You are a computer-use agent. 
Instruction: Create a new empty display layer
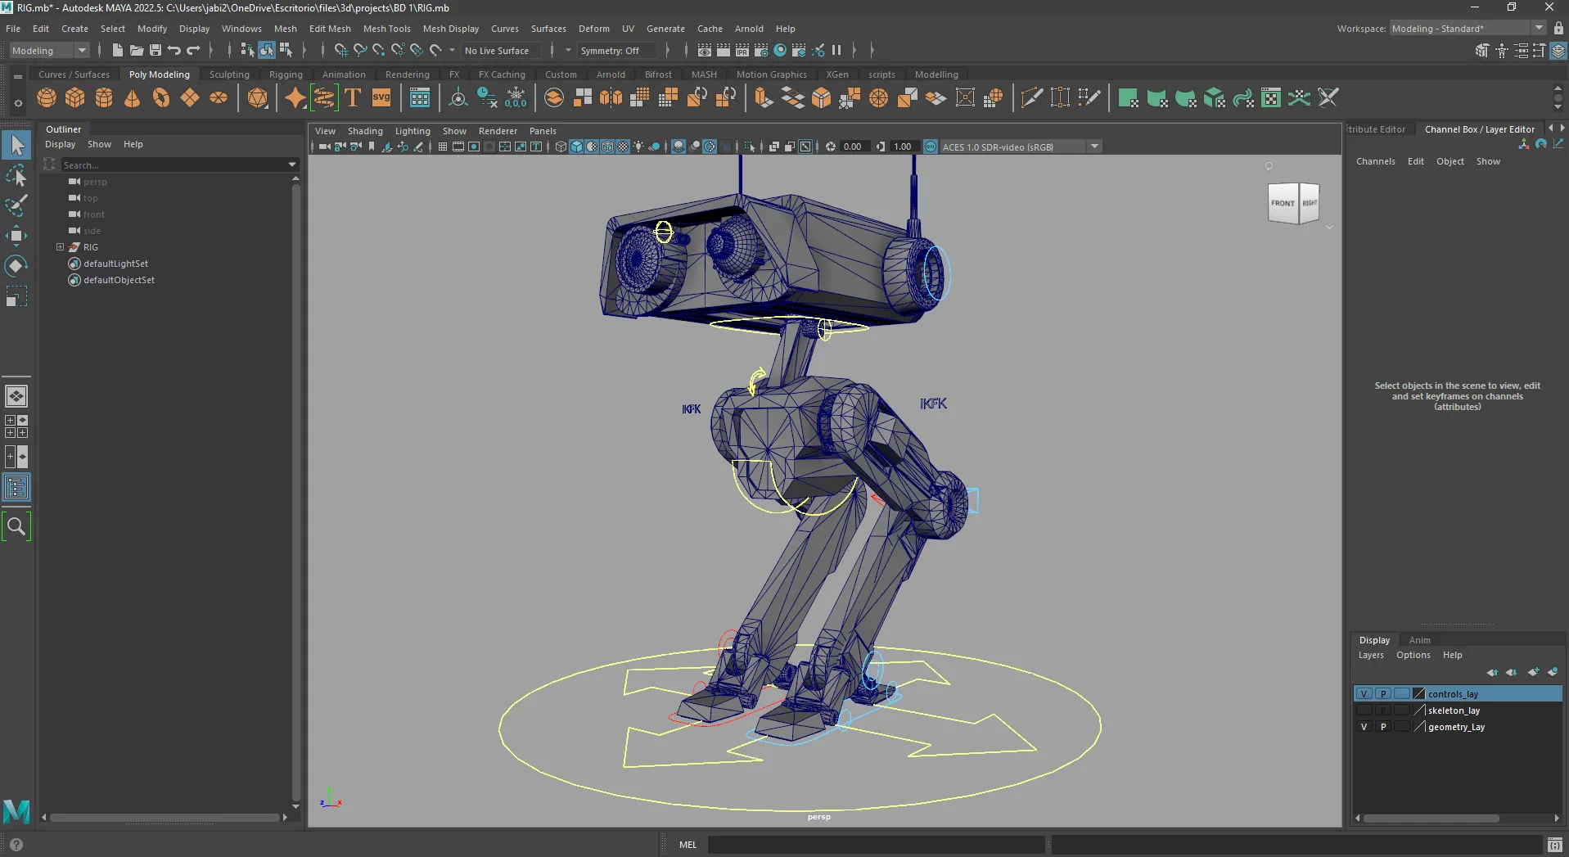click(x=1533, y=672)
